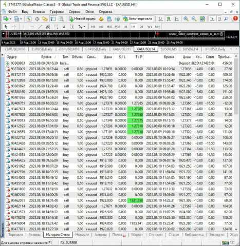Image resolution: width=240 pixels, height=246 pixels.
Task: Expand the Profiles dropdown arrow
Action: tap(21, 19)
